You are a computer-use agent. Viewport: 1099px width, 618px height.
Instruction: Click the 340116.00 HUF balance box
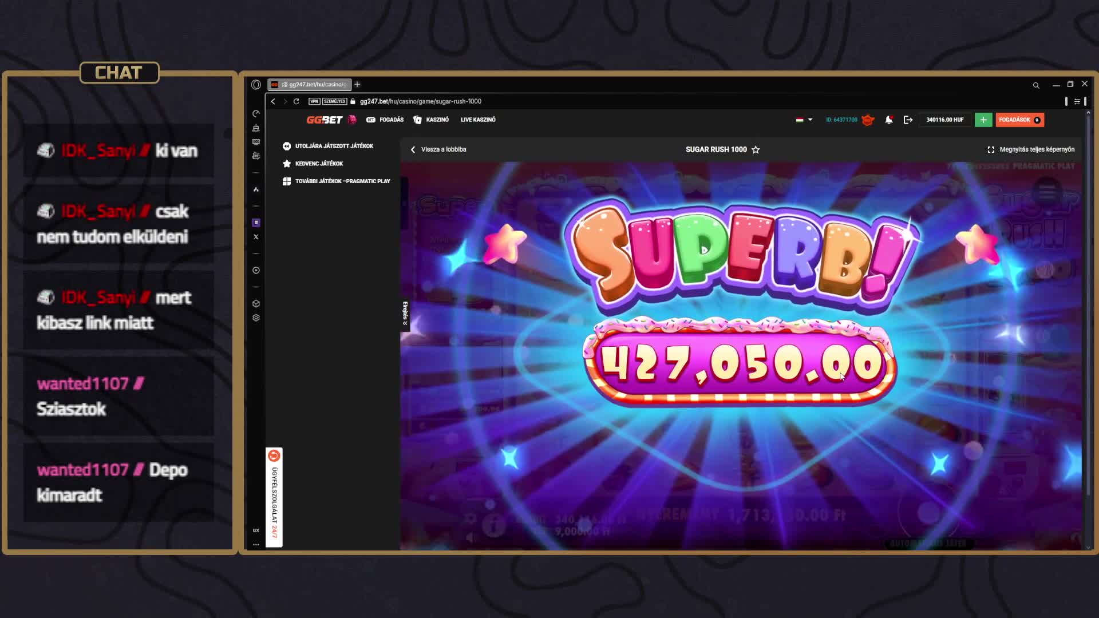pyautogui.click(x=945, y=120)
